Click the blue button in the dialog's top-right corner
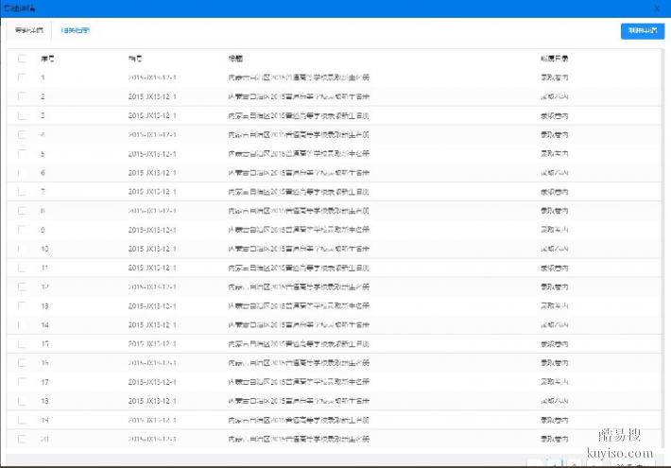This screenshot has width=671, height=468. (643, 31)
